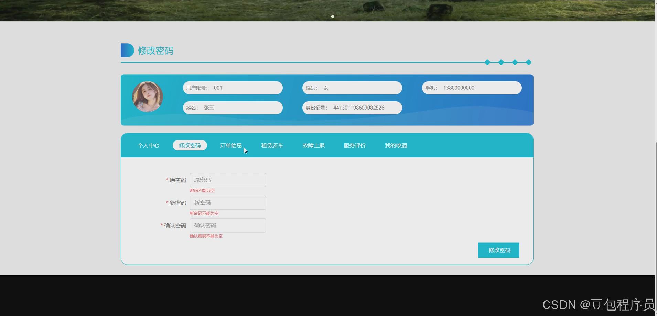Go to the 故障上报 tab

point(313,145)
